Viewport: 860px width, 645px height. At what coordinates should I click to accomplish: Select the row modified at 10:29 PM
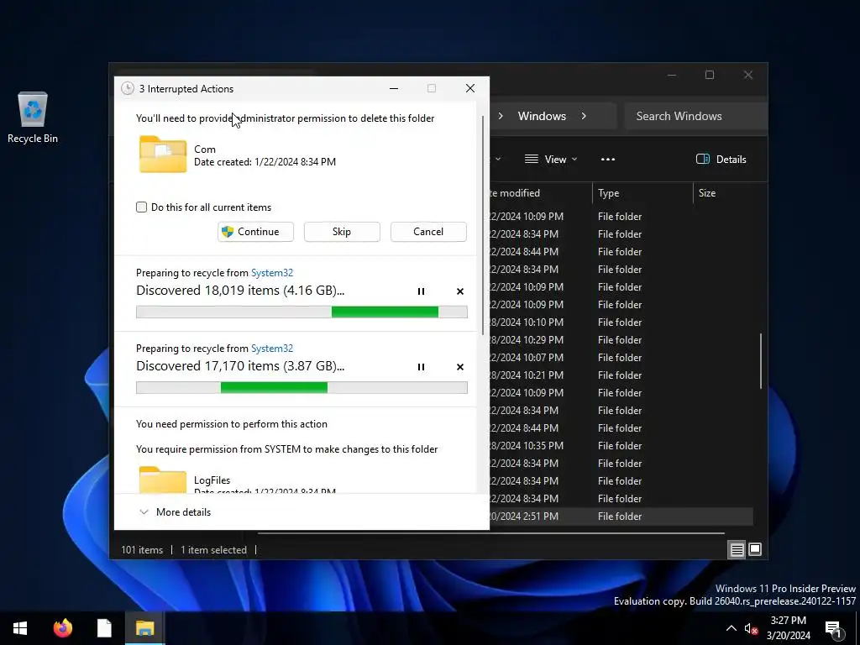620,339
